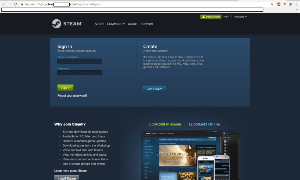Go to the COMMUNITY section

(x=116, y=24)
